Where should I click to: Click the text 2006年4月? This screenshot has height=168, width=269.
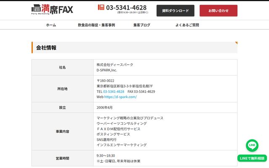click(105, 108)
